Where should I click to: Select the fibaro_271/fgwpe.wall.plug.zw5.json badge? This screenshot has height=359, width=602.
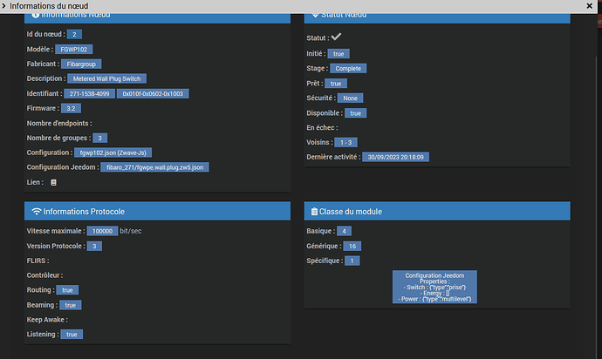[154, 167]
